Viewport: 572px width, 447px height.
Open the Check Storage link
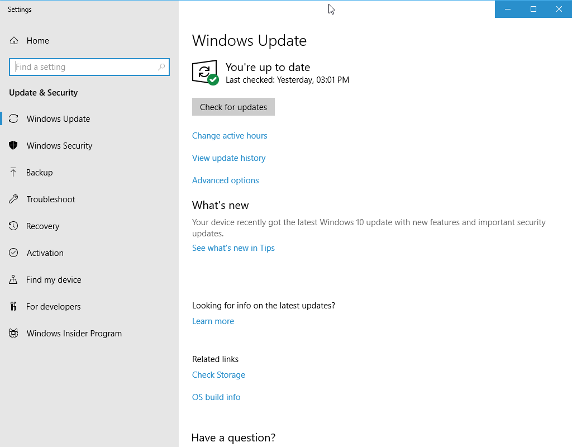[x=218, y=375]
